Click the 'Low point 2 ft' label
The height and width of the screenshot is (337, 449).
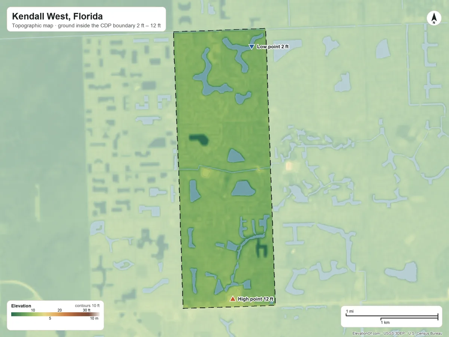click(273, 47)
